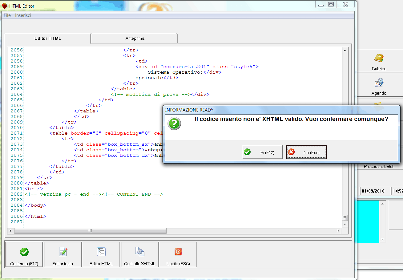Click line number 2056 in the gutter
Screen dimensions: 403x280
point(17,50)
